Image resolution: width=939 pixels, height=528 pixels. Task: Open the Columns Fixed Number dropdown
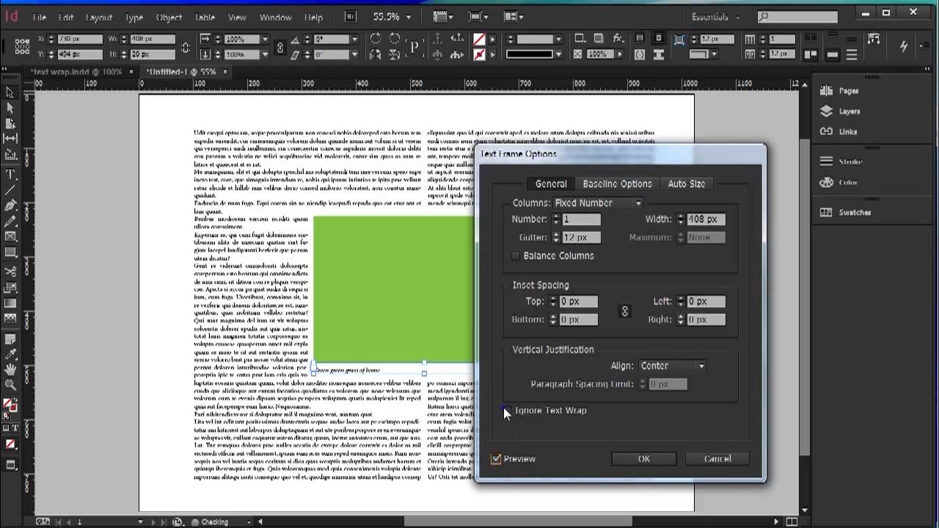[x=598, y=203]
